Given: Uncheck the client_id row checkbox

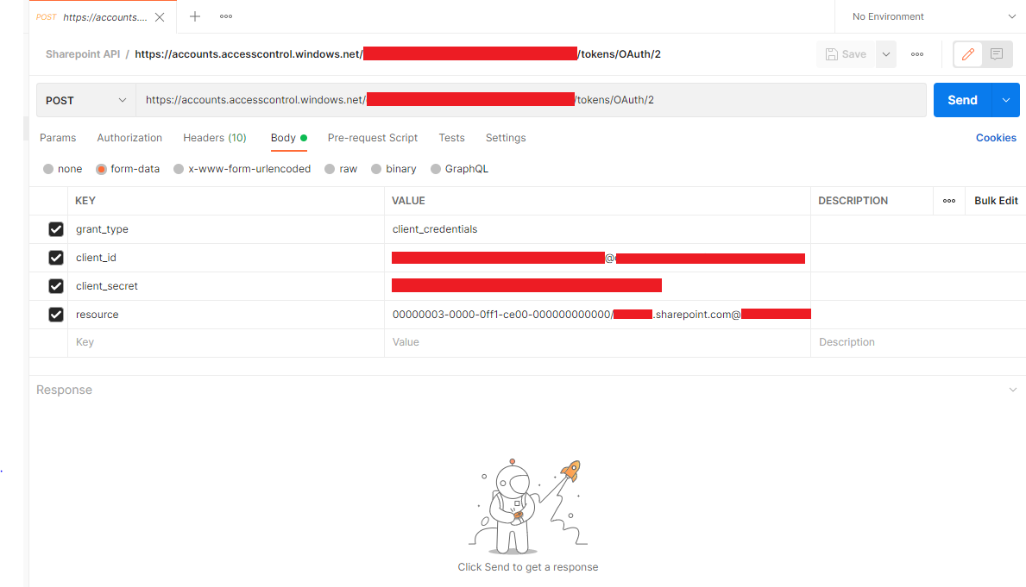Looking at the screenshot, I should tap(56, 258).
